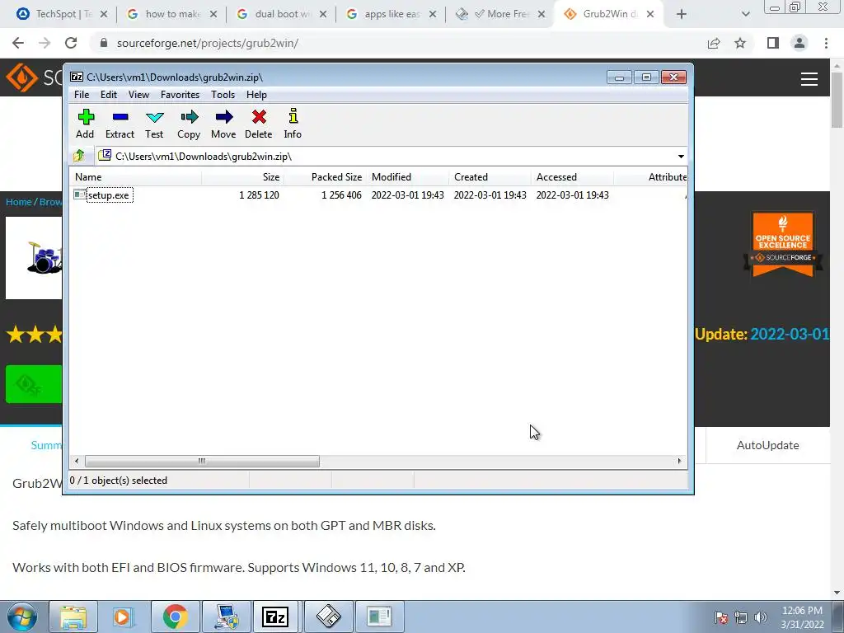The image size is (844, 633).
Task: Click Chrome's forward navigation arrow
Action: point(45,43)
